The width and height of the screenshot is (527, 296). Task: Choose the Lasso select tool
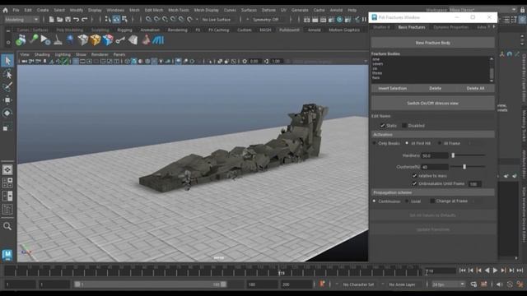(x=7, y=74)
